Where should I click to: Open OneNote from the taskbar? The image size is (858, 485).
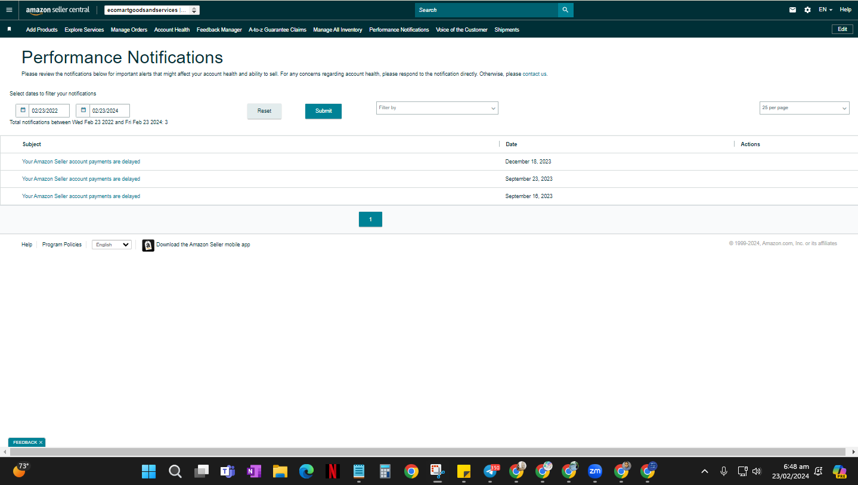(x=254, y=471)
